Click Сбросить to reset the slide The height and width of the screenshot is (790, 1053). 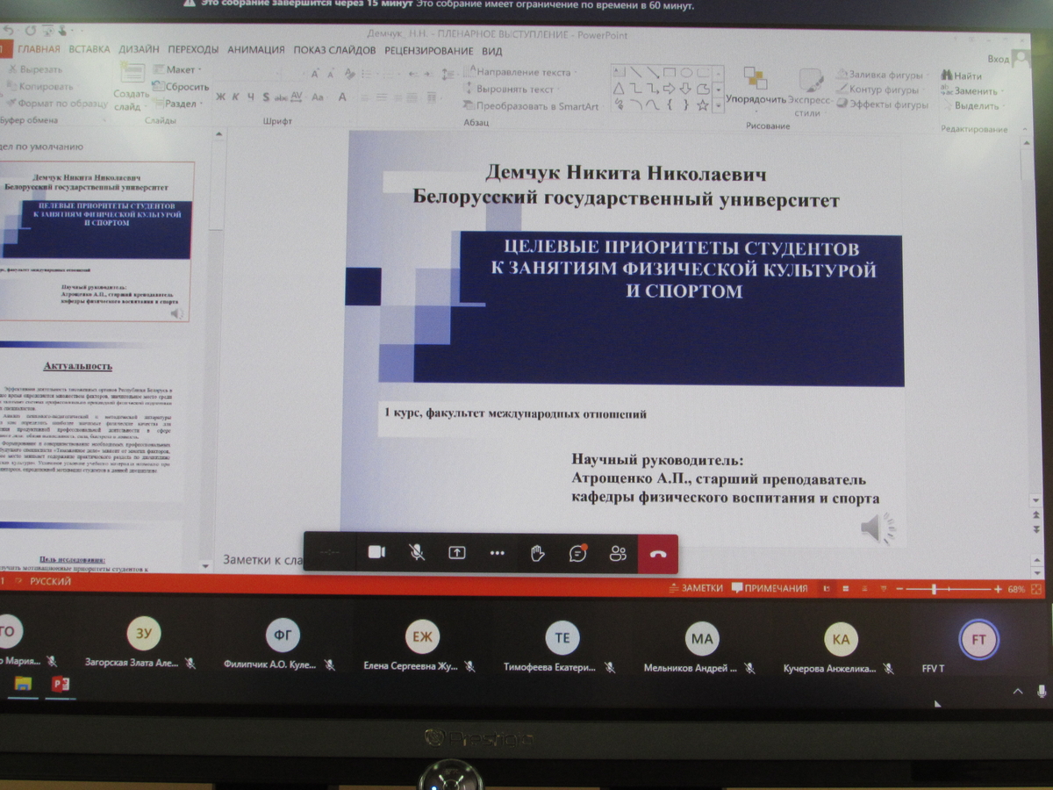tap(181, 86)
